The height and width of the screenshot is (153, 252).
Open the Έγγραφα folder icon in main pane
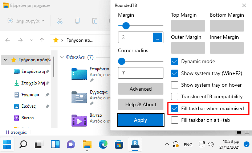click(79, 97)
